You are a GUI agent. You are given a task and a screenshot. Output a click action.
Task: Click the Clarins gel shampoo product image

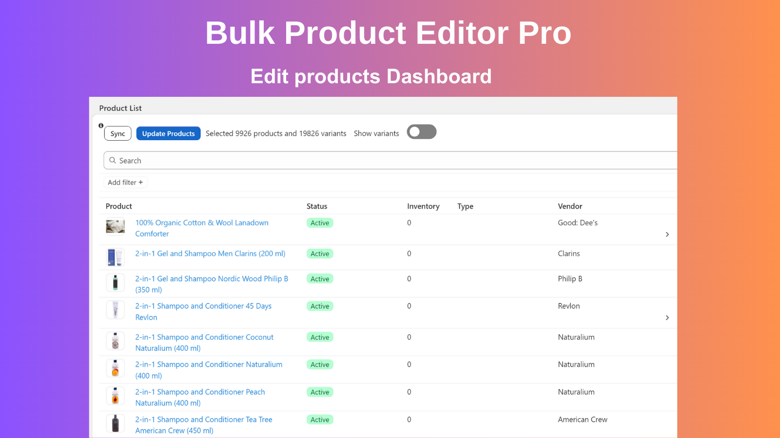coord(115,257)
